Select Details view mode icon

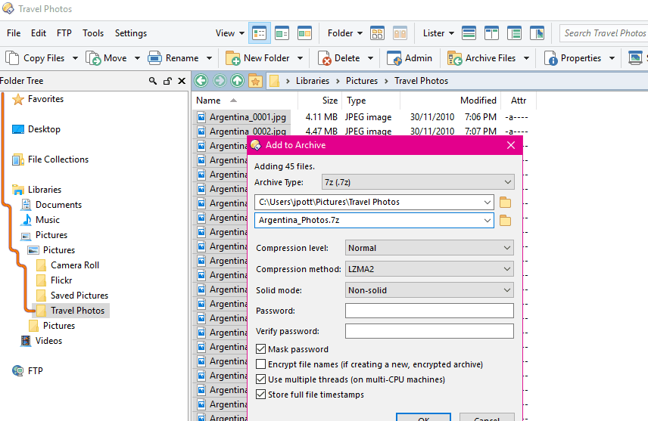coord(260,33)
